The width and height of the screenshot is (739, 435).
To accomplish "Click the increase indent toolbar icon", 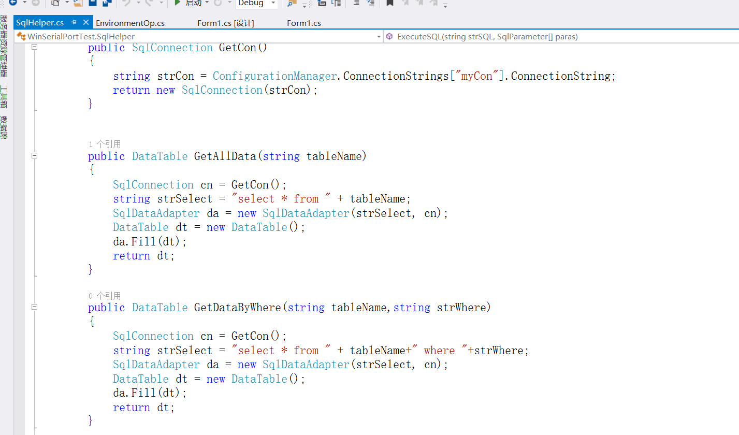I will pos(370,3).
